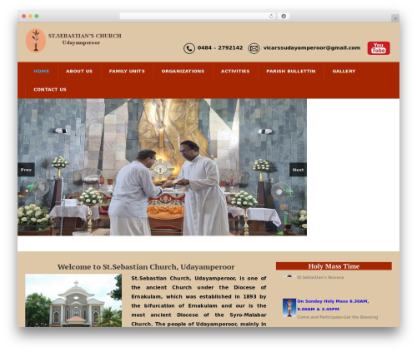417x352 pixels.
Task: Open the On Sunday Holy Mass timing link
Action: [333, 305]
